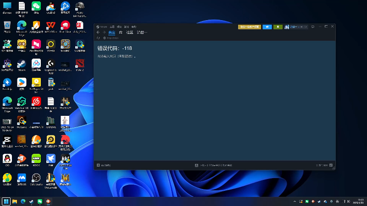The height and width of the screenshot is (206, 367).
Task: Click the error code -118 heading text
Action: tap(115, 49)
